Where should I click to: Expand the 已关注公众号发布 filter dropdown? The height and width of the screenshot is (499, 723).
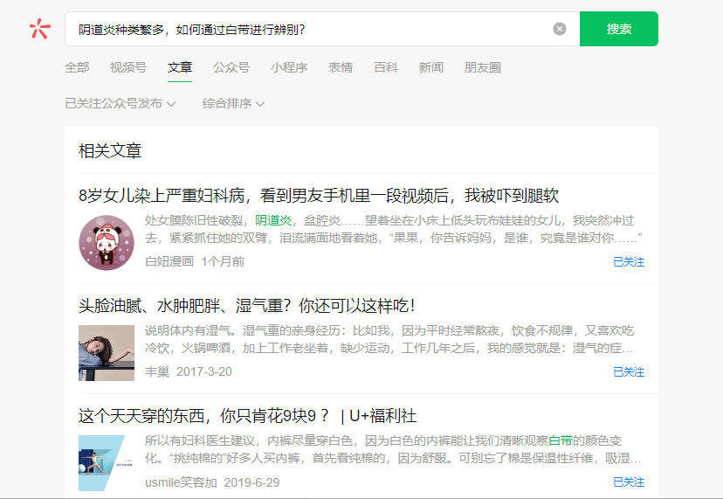pos(120,103)
